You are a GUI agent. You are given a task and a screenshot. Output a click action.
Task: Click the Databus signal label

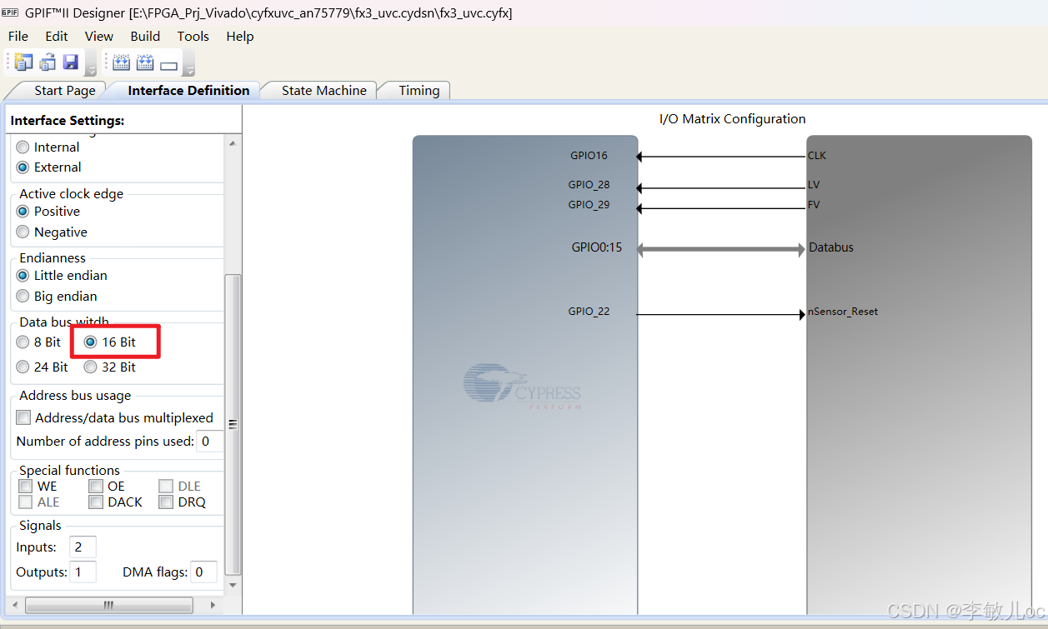831,247
